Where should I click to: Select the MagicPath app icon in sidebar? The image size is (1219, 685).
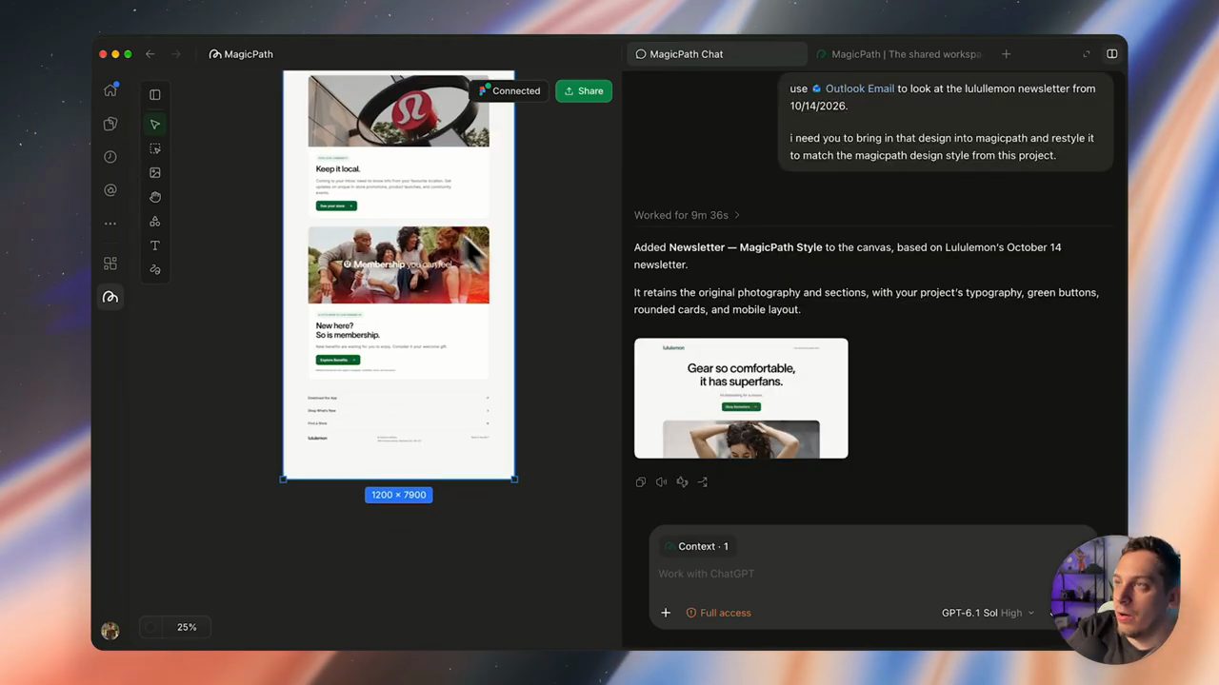point(110,298)
